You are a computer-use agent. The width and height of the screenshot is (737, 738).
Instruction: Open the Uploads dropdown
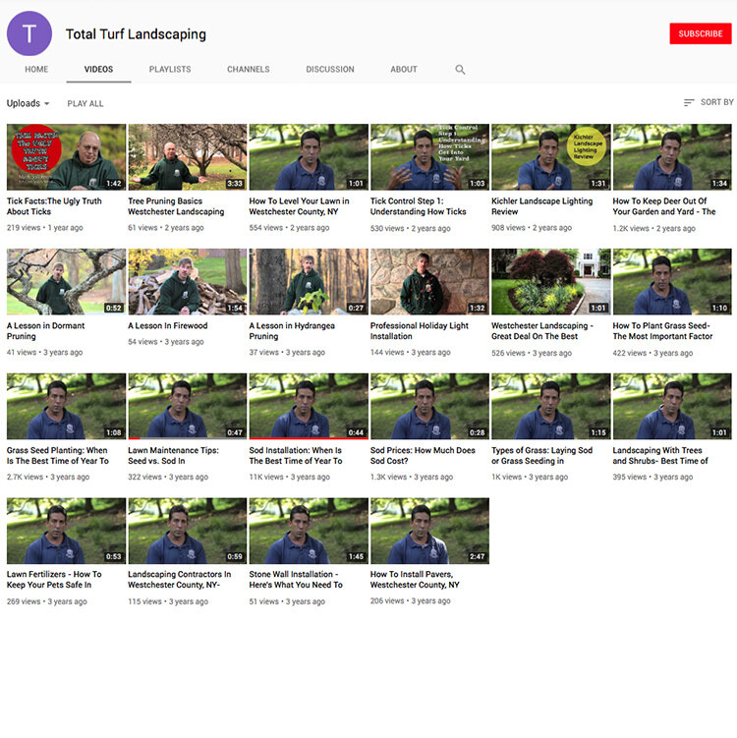(28, 103)
